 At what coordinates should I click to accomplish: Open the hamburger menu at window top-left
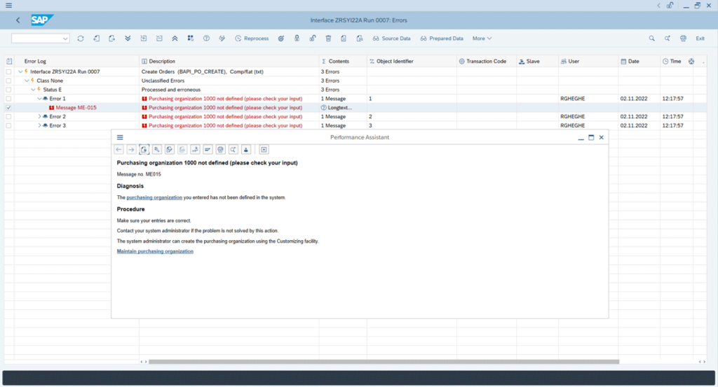8,6
